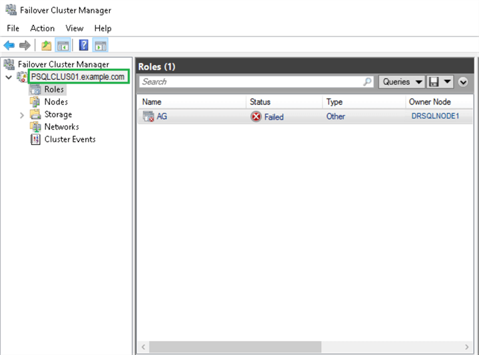Image resolution: width=479 pixels, height=355 pixels.
Task: Open the File menu
Action: pos(13,28)
